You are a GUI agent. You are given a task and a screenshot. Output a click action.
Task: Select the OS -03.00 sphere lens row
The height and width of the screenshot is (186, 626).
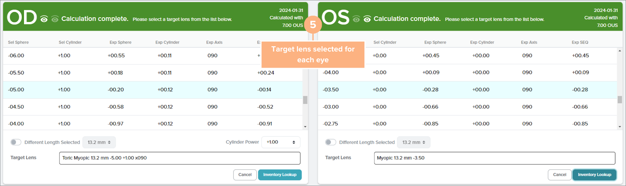pos(467,107)
